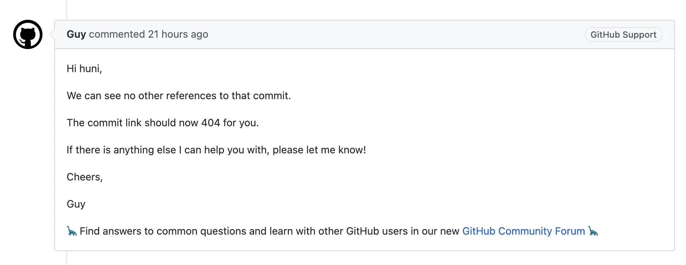Open author name Guy in comment header

pyautogui.click(x=76, y=34)
